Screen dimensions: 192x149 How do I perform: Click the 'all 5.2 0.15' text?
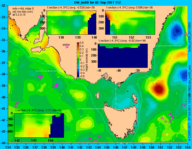19,15
